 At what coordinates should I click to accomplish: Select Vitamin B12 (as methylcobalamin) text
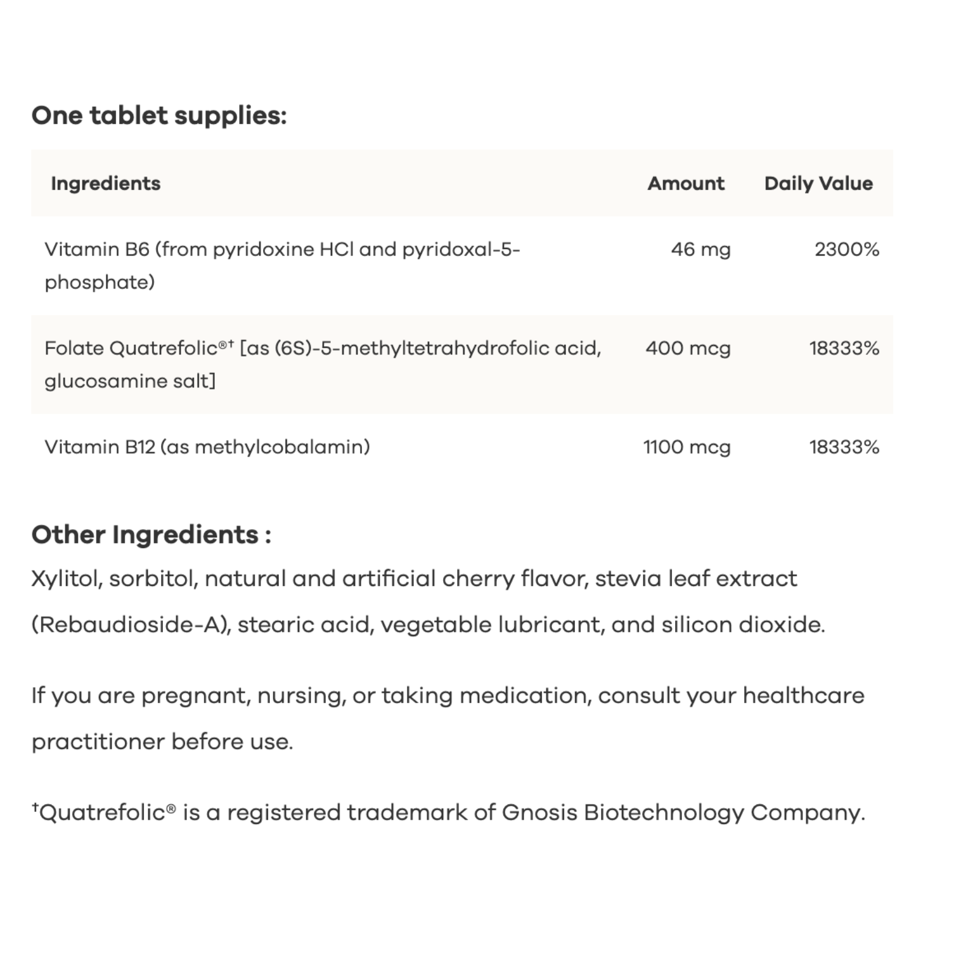pyautogui.click(x=207, y=447)
